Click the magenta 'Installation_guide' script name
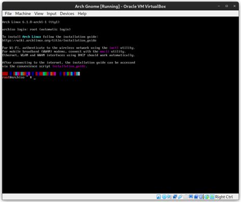Image resolution: width=241 pixels, height=202 pixels. point(69,66)
